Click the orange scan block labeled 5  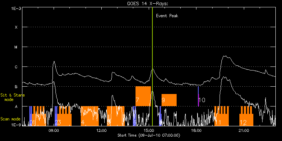(x=116, y=116)
